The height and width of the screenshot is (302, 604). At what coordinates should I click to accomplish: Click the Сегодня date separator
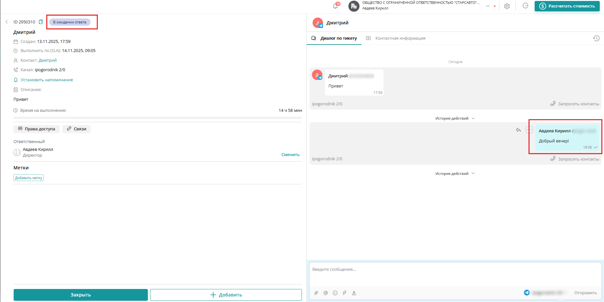click(x=455, y=62)
